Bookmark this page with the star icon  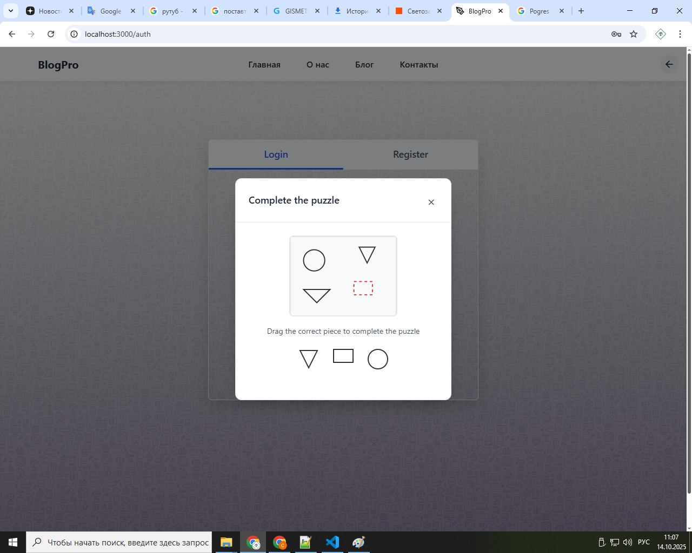coord(634,34)
